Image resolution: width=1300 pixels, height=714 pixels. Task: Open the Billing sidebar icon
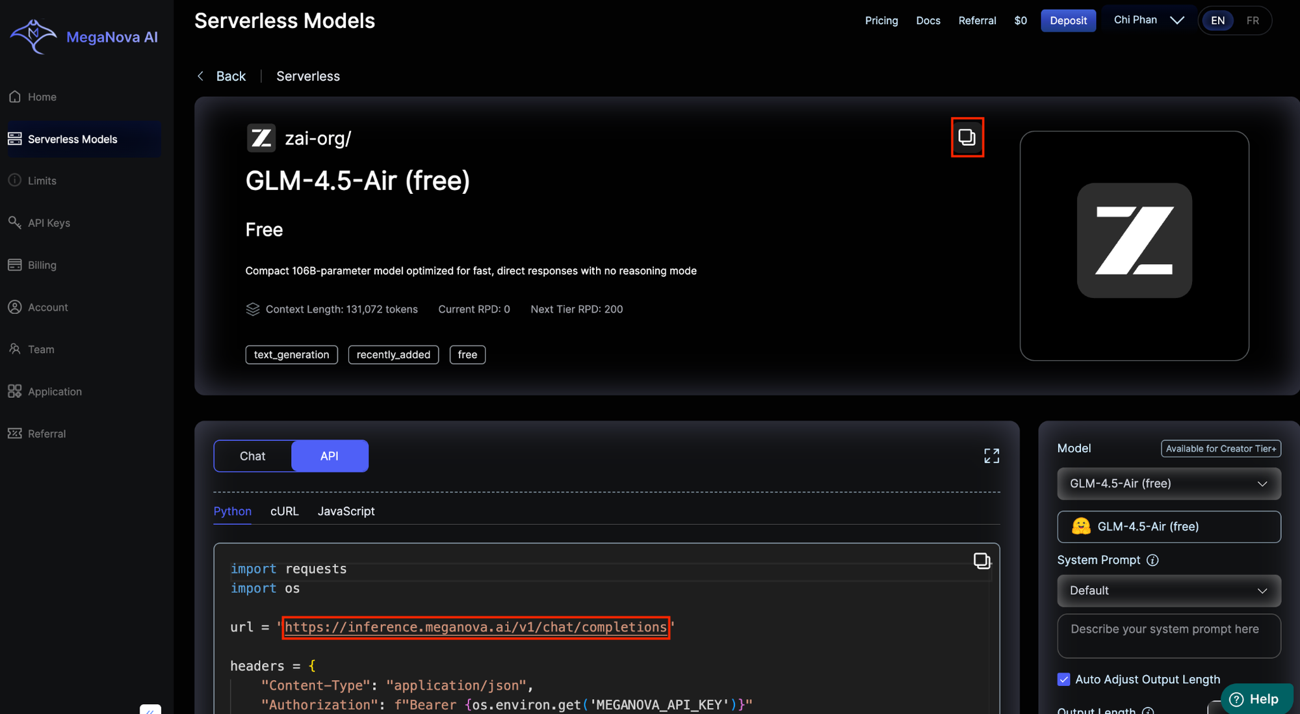point(15,265)
